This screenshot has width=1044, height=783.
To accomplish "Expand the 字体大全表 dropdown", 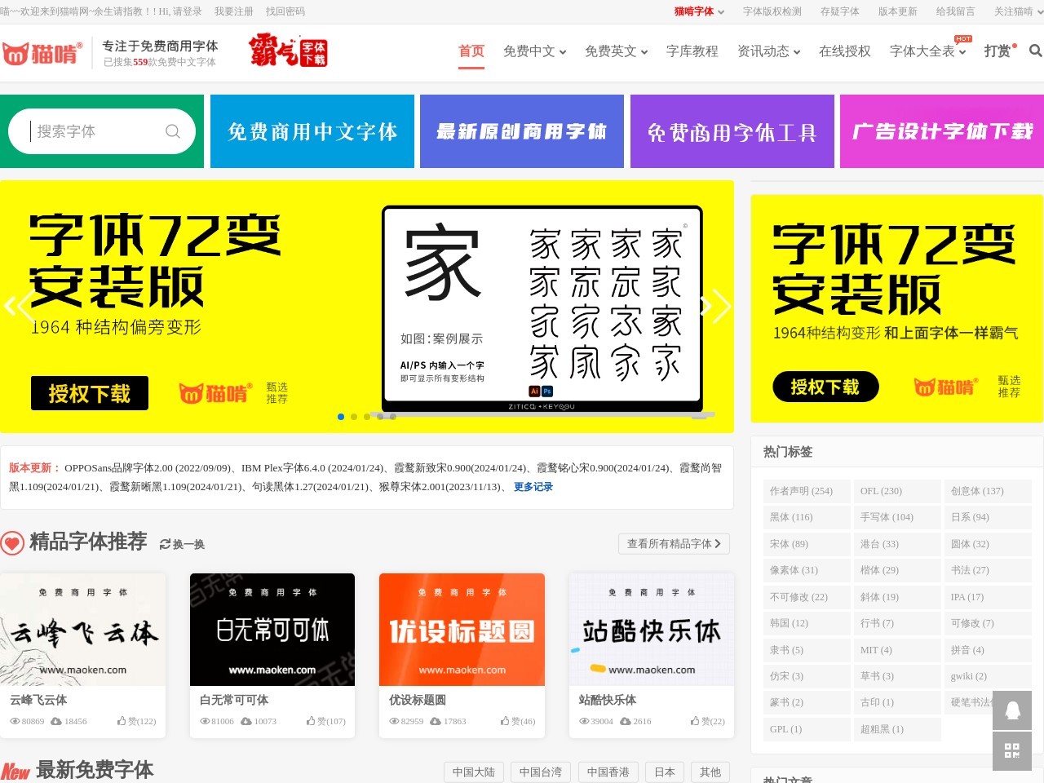I will 922,51.
